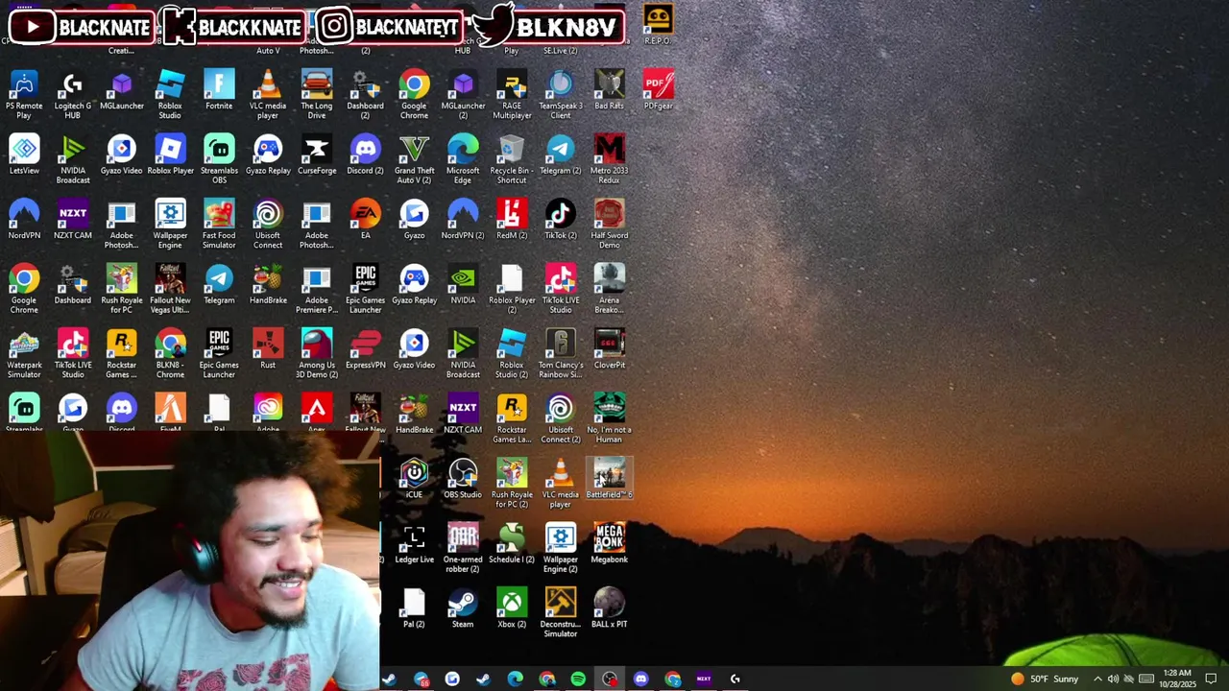Select the Half Sword Demo icon
1229x691 pixels.
coord(610,224)
